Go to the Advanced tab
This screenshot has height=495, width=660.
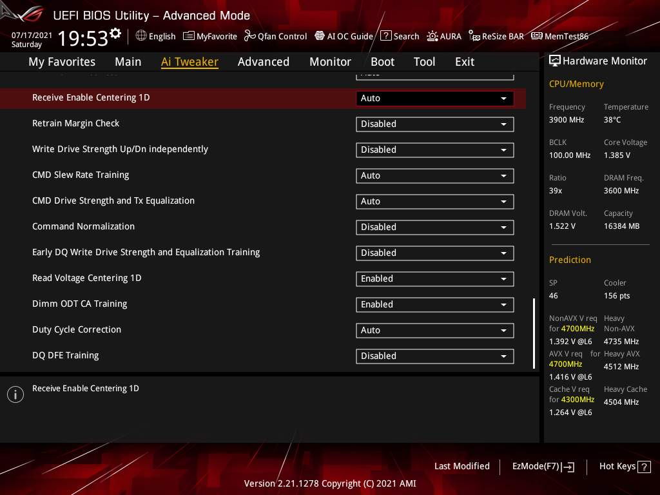(264, 62)
